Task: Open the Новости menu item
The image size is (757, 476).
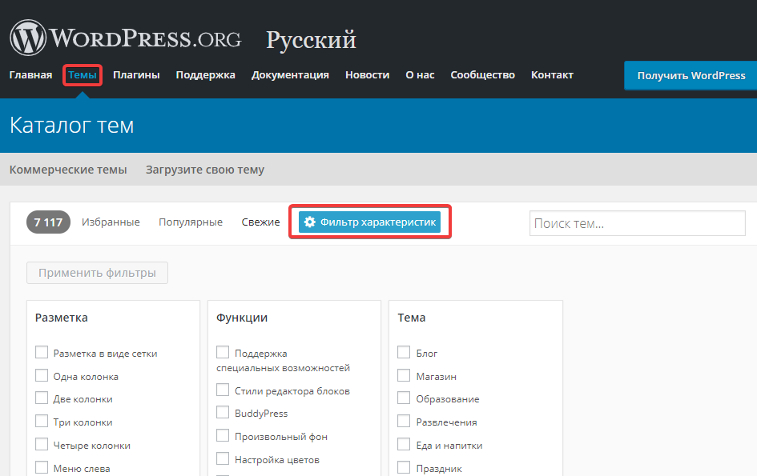Action: pos(367,74)
